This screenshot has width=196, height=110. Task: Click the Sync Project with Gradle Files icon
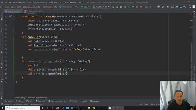[x=177, y=7]
